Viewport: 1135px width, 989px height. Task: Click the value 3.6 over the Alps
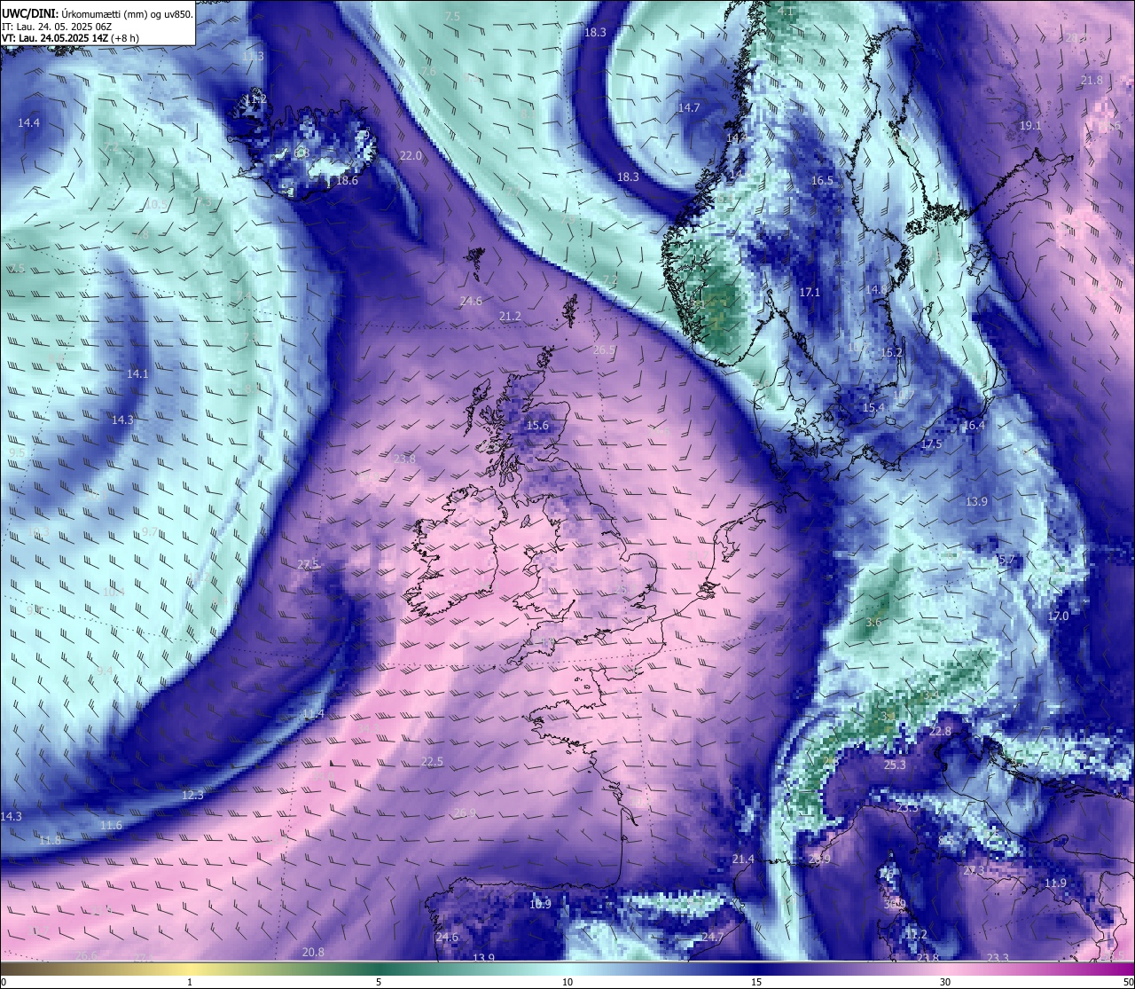(873, 622)
